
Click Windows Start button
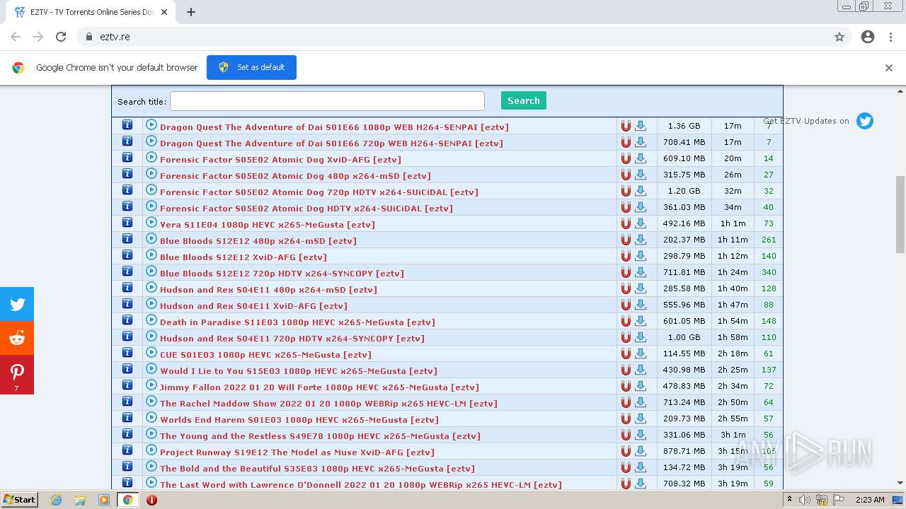pyautogui.click(x=19, y=500)
